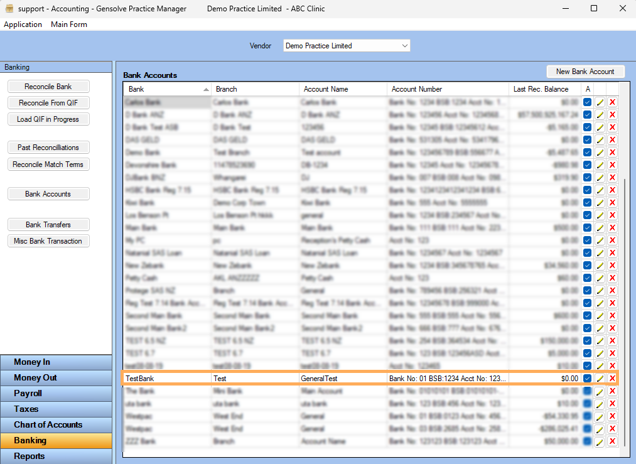
Task: Open the Main Form menu
Action: pyautogui.click(x=69, y=24)
